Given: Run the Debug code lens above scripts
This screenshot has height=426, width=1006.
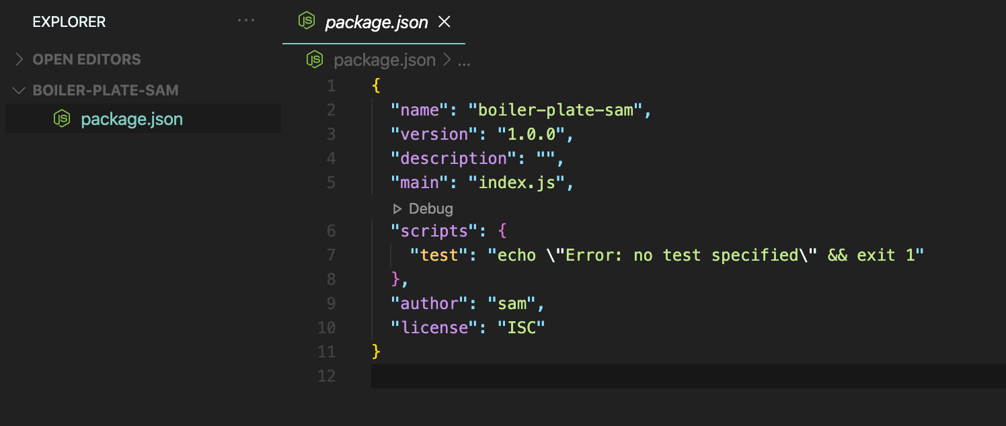Looking at the screenshot, I should click(423, 208).
